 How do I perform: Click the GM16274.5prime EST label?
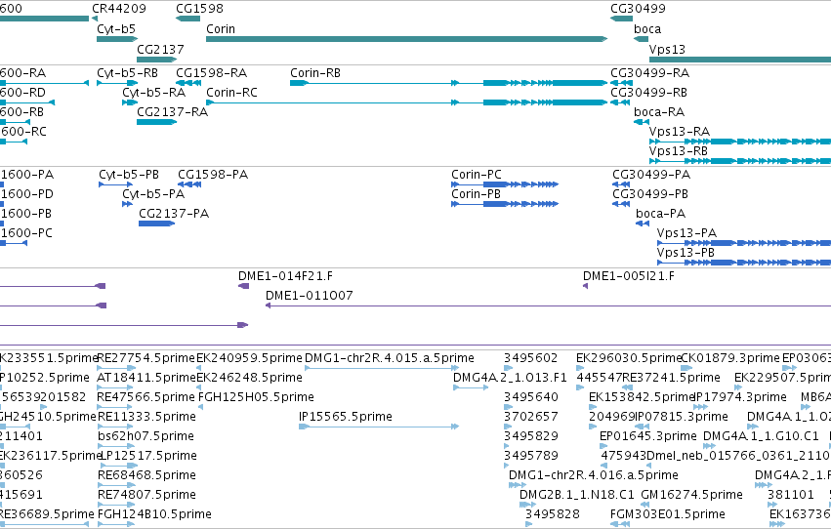691,495
